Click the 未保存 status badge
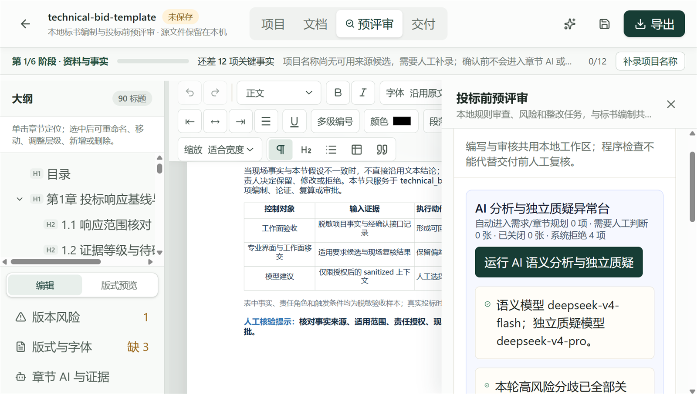Image resolution: width=697 pixels, height=394 pixels. (180, 17)
